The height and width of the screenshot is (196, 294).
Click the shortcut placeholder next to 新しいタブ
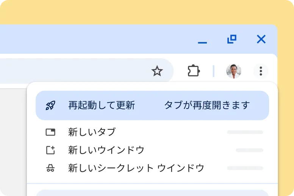click(245, 132)
